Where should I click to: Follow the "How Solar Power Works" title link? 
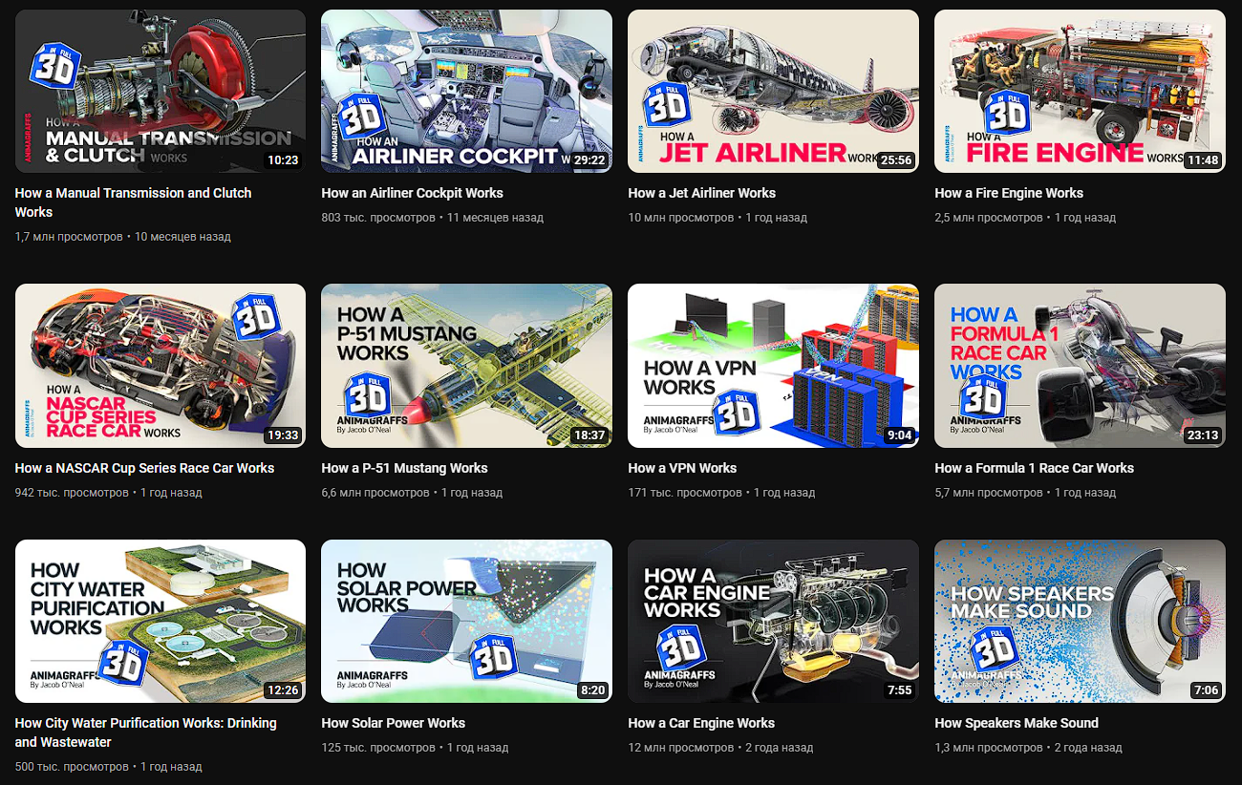[394, 723]
